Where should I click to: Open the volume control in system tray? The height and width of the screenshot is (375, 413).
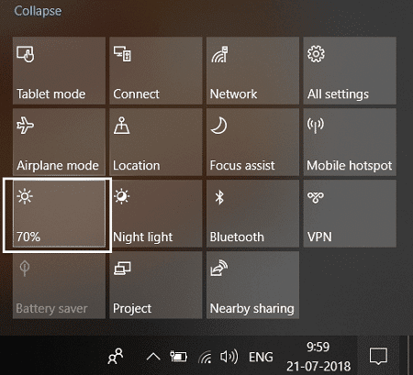coord(229,357)
